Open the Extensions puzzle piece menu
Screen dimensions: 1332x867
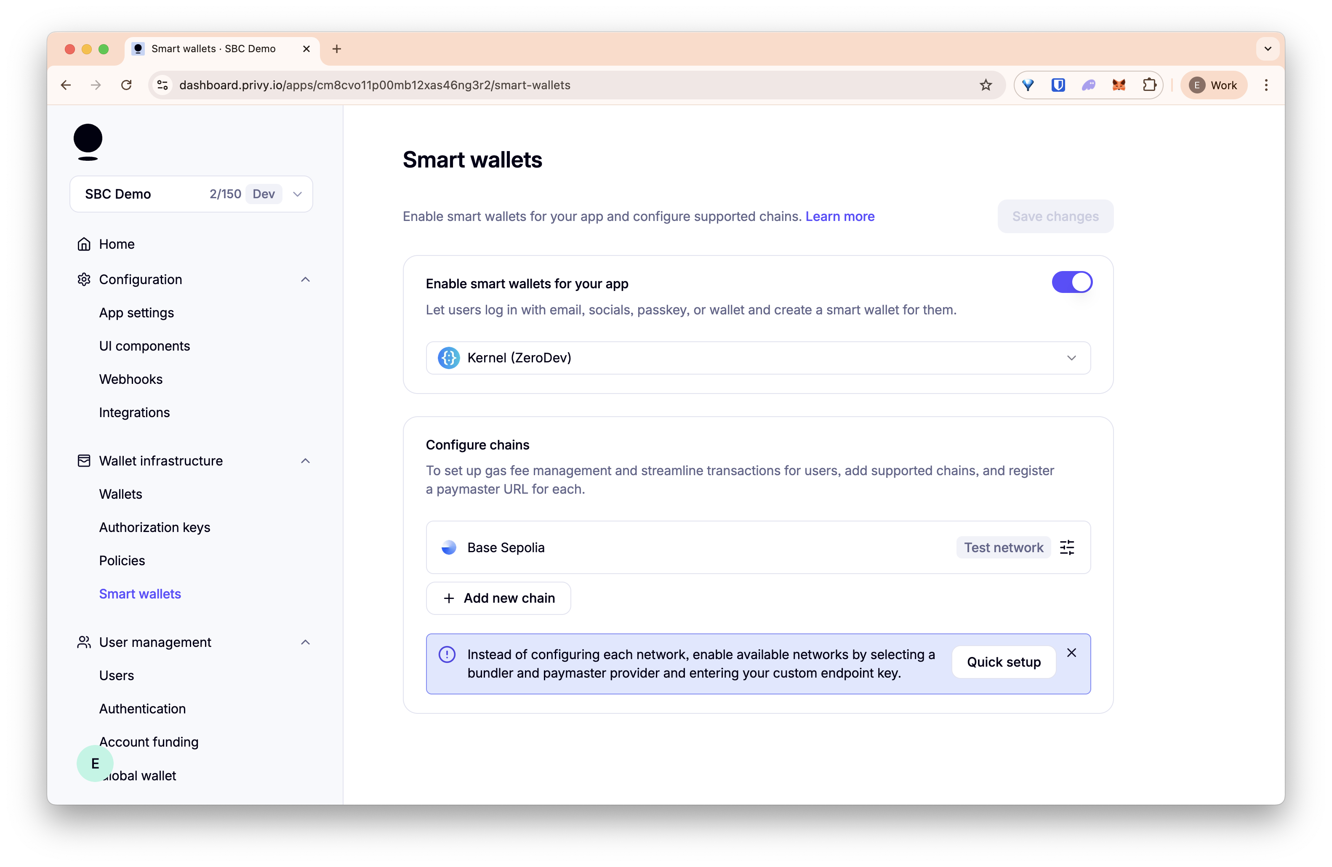[x=1149, y=85]
